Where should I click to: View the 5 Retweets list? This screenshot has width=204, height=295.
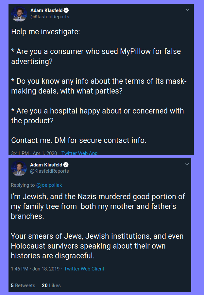click(23, 286)
